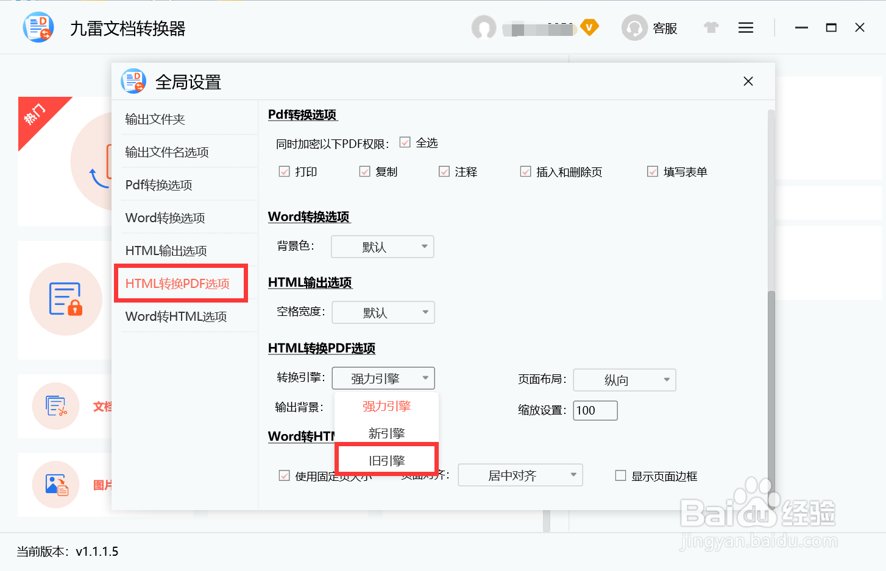Select the 图片 image conversion tool icon

coord(55,485)
